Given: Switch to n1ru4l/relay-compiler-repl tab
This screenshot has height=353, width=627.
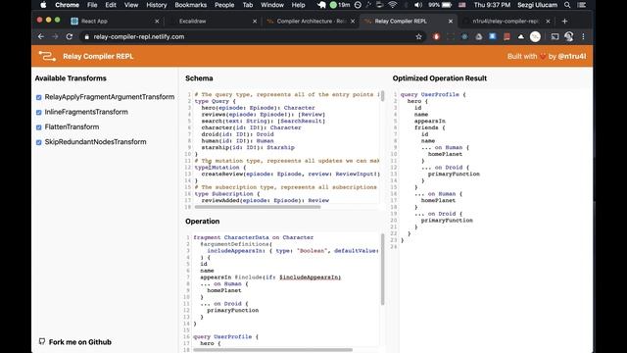Looking at the screenshot, I should [506, 22].
